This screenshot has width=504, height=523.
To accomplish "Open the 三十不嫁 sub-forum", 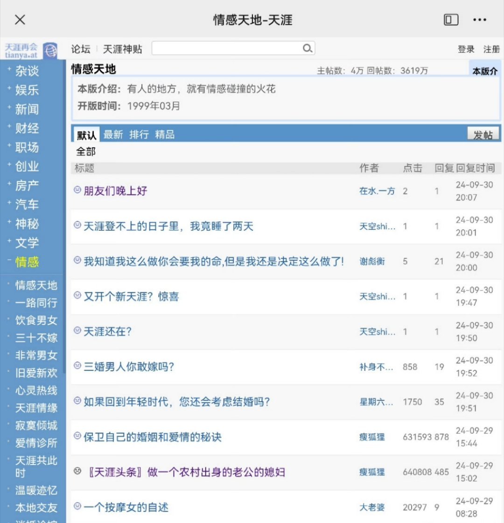I will pos(36,338).
